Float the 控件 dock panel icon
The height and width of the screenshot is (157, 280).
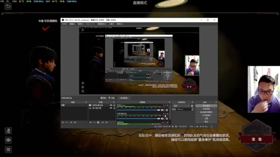pos(216,102)
